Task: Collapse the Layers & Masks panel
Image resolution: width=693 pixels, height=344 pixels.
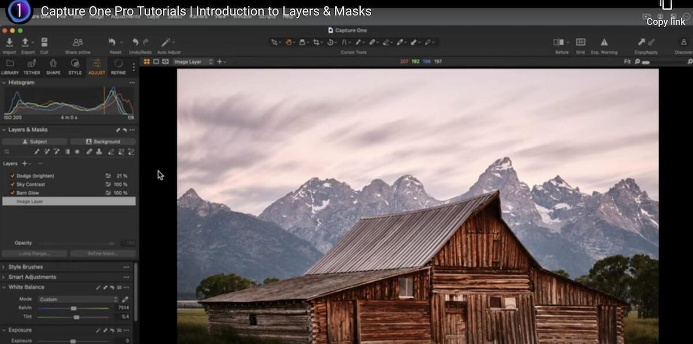Action: (5, 130)
